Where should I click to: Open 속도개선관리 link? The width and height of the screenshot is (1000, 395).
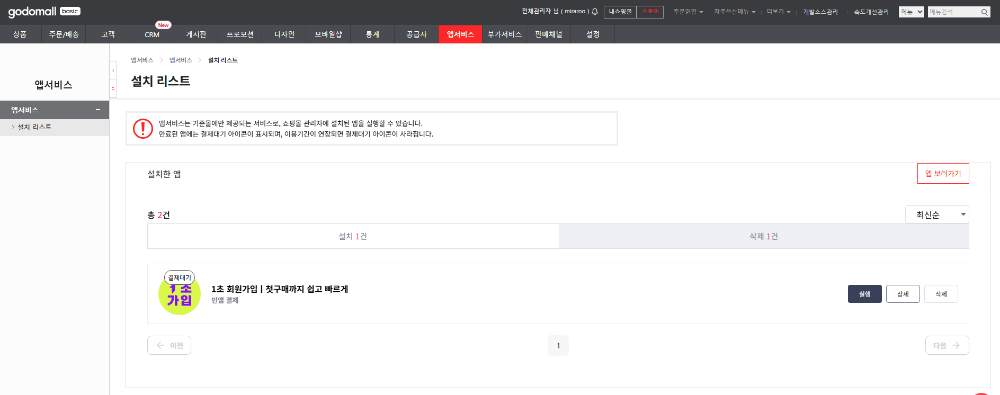click(x=871, y=12)
